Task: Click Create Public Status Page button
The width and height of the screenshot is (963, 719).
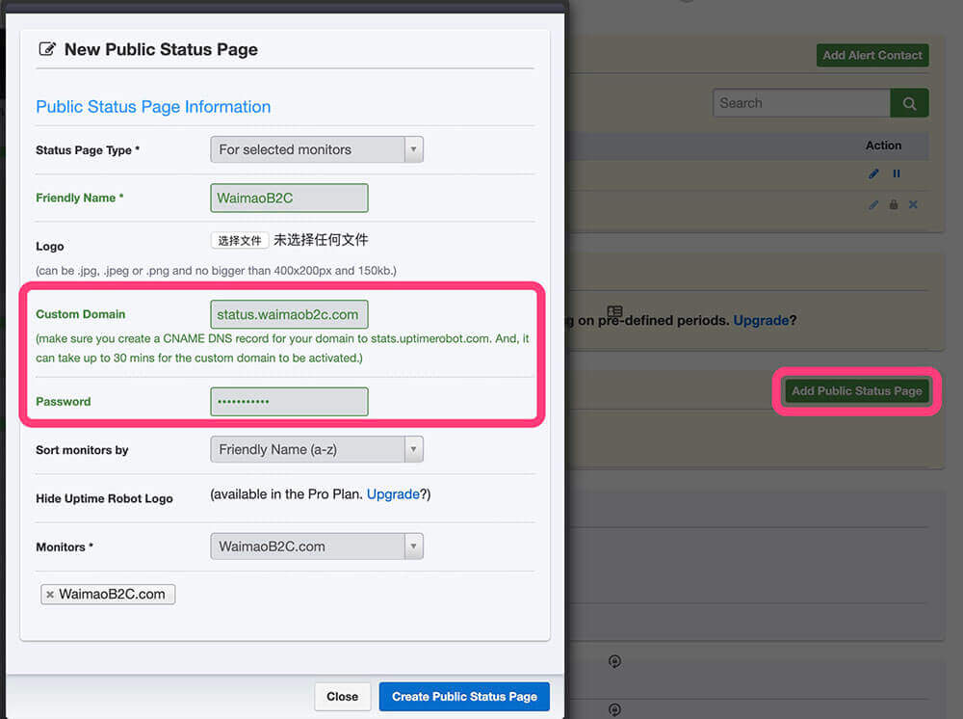Action: (x=464, y=696)
